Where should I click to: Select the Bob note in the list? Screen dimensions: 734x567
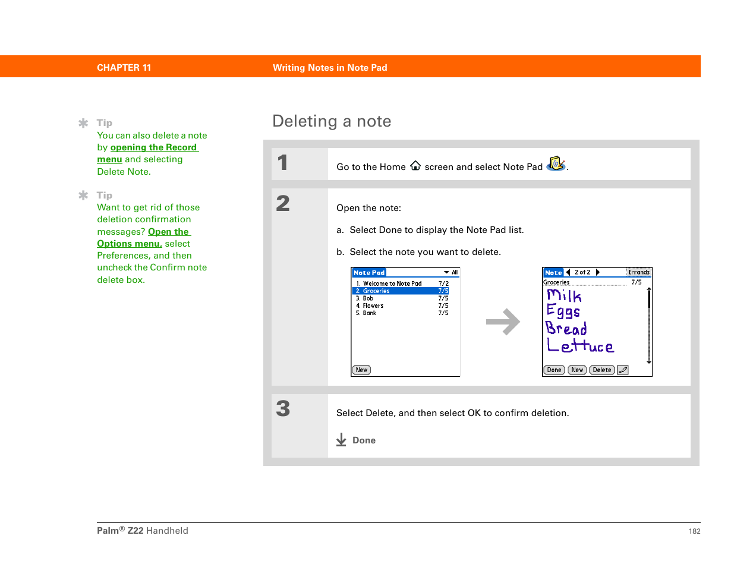point(402,298)
